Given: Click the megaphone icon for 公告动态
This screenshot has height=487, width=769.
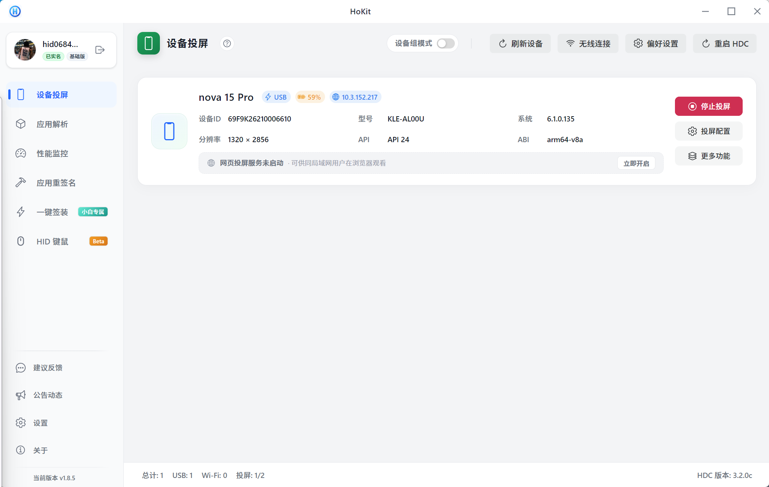Looking at the screenshot, I should coord(21,395).
